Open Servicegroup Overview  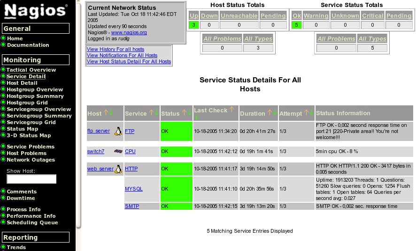[39, 109]
